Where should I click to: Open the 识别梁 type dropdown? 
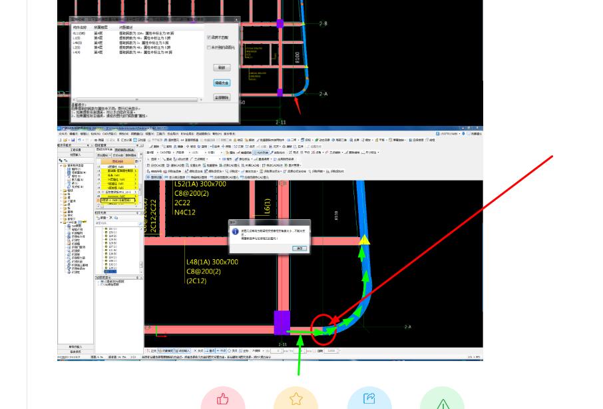coord(183,153)
